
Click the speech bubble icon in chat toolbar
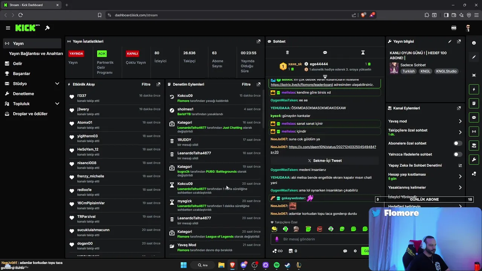[x=325, y=53]
